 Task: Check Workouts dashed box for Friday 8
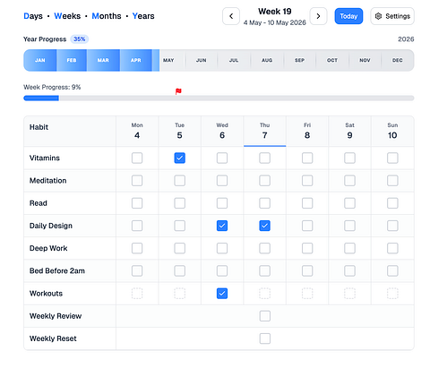[x=307, y=294]
